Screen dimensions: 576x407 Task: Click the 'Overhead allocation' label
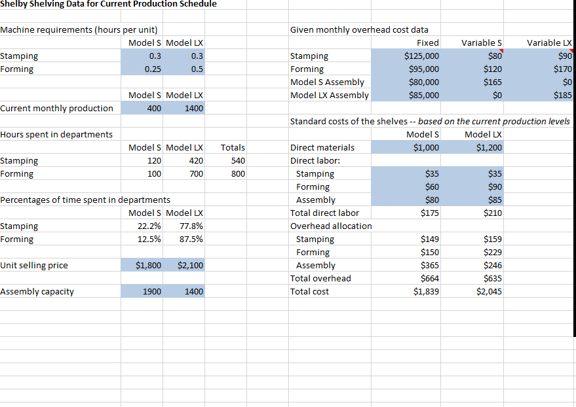pos(331,226)
